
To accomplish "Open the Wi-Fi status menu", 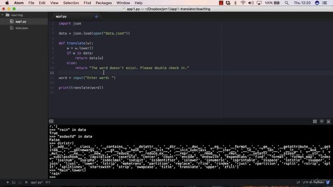I will pos(243,3).
